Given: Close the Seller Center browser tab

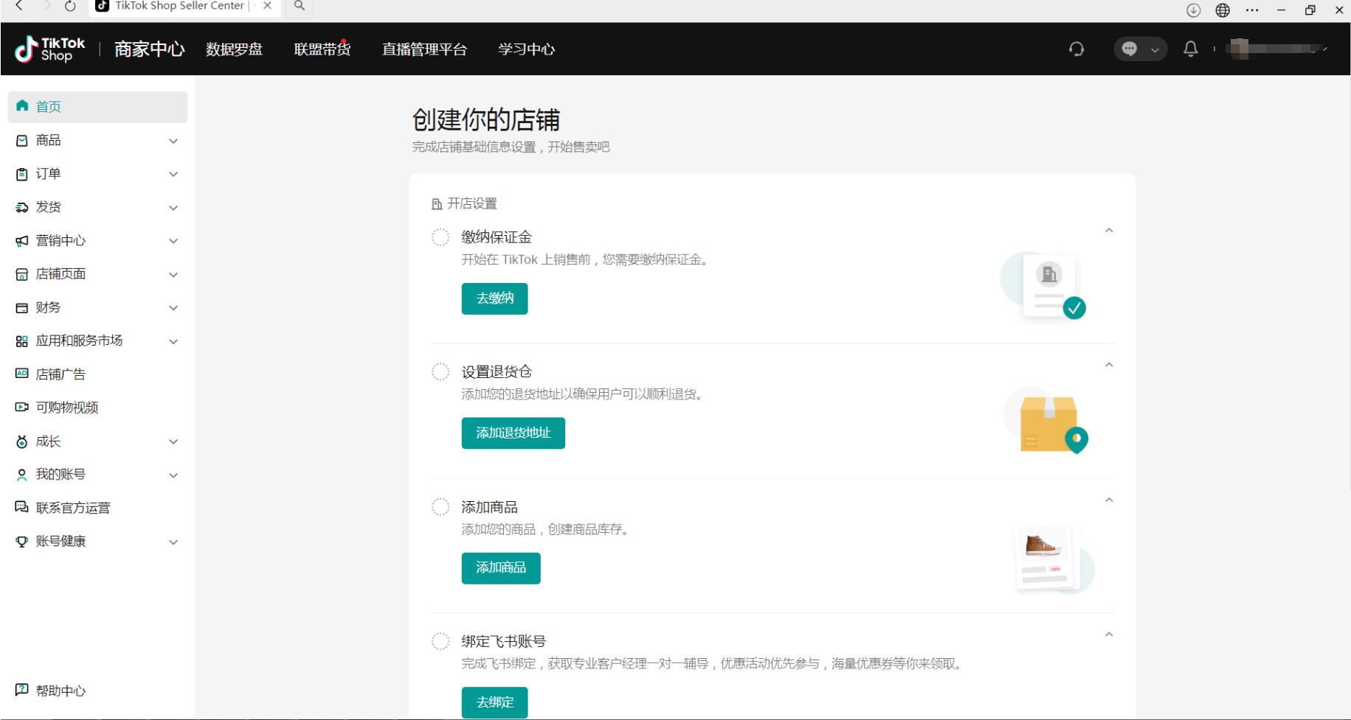Looking at the screenshot, I should (x=268, y=6).
